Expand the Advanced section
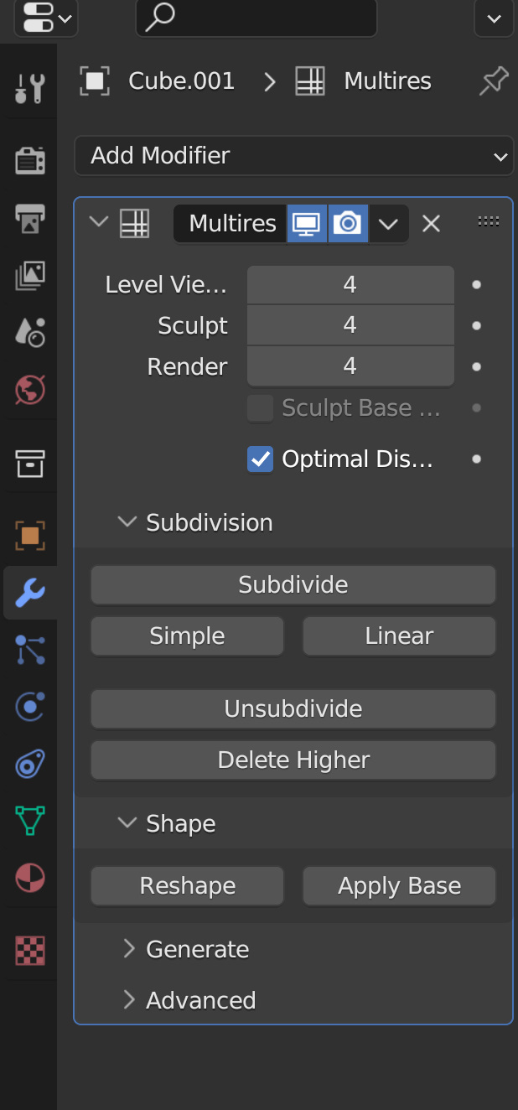 click(x=201, y=999)
